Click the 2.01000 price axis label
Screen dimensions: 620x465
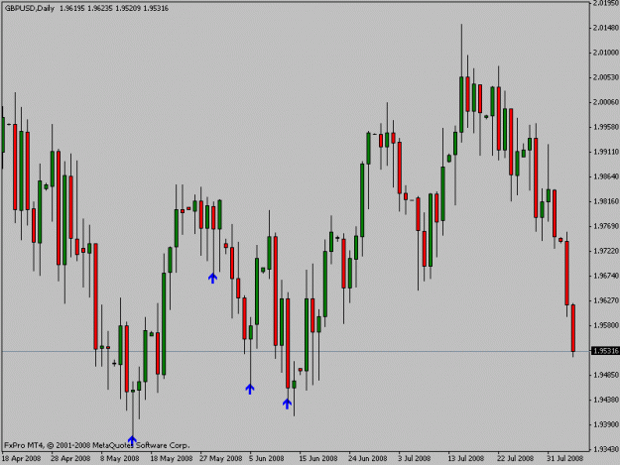[x=606, y=53]
